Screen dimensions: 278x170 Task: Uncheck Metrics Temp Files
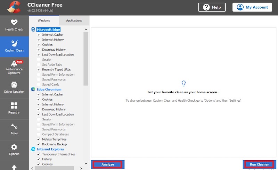39,139
